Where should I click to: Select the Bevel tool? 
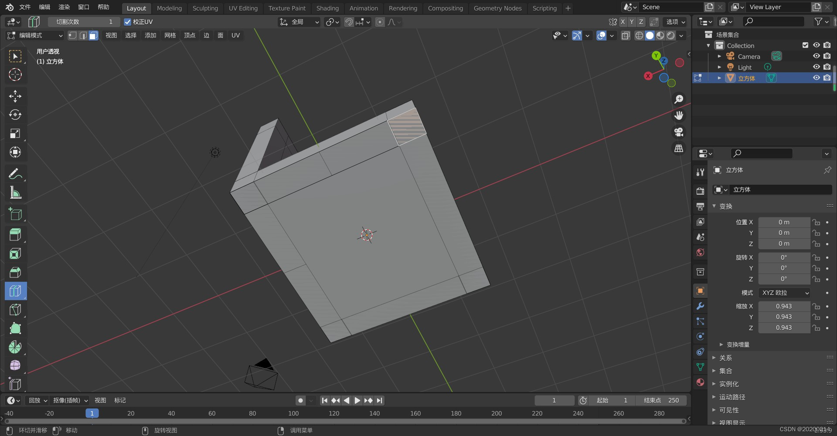[x=15, y=272]
